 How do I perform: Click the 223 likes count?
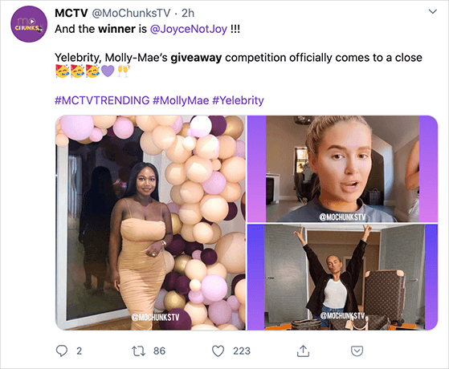click(x=242, y=351)
